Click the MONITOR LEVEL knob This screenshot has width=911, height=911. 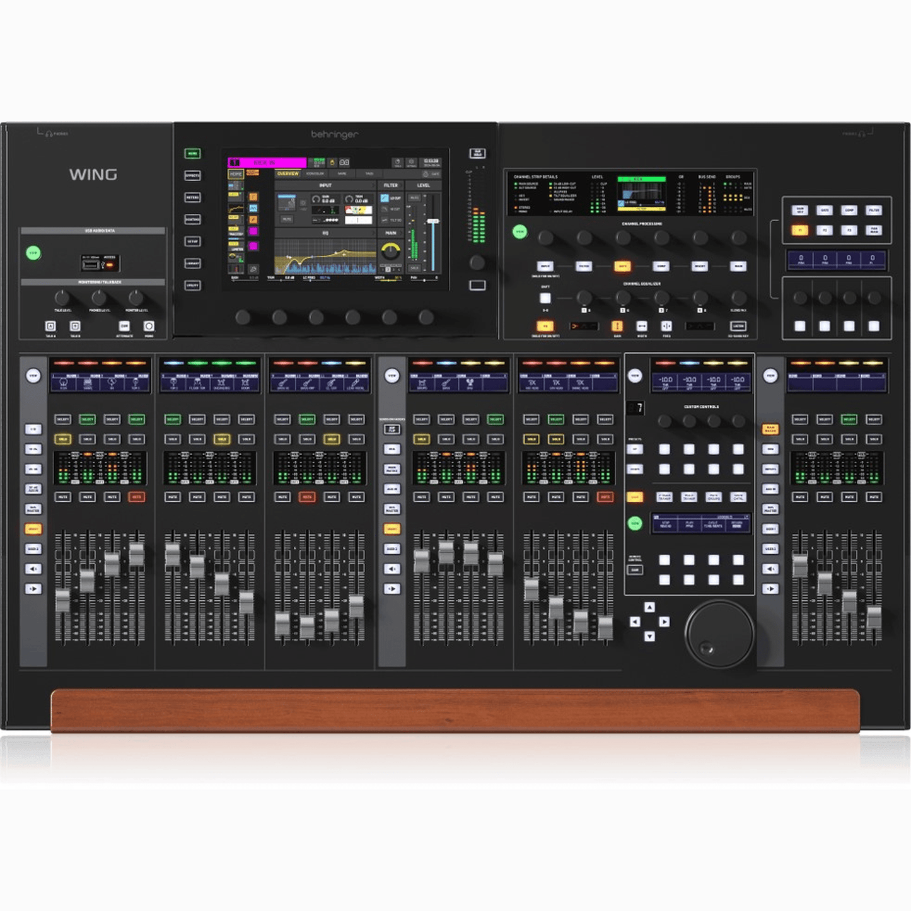[x=136, y=297]
